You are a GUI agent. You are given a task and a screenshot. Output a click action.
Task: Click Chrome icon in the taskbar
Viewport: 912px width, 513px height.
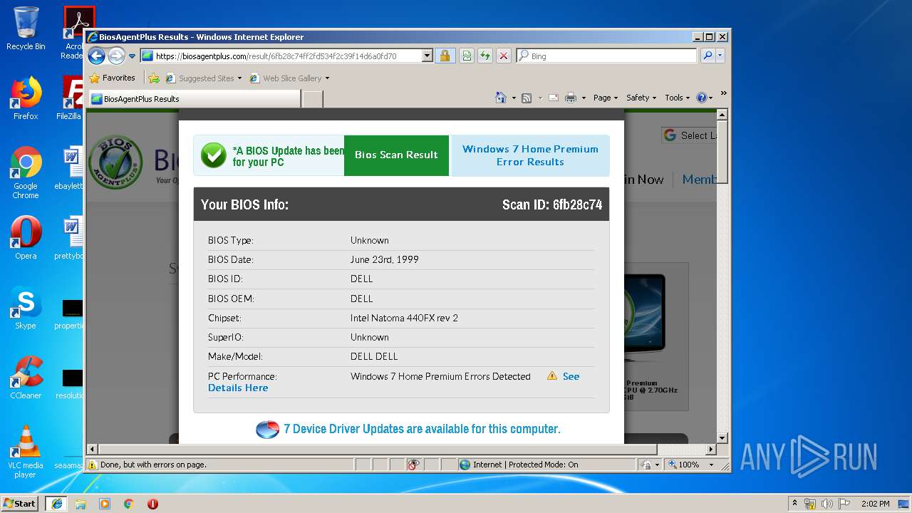coord(129,504)
